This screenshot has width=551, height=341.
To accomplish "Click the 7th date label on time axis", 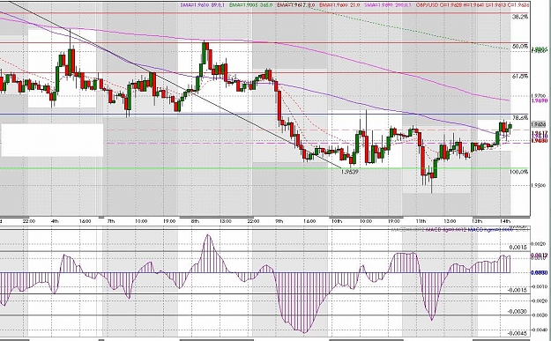I will pyautogui.click(x=110, y=221).
